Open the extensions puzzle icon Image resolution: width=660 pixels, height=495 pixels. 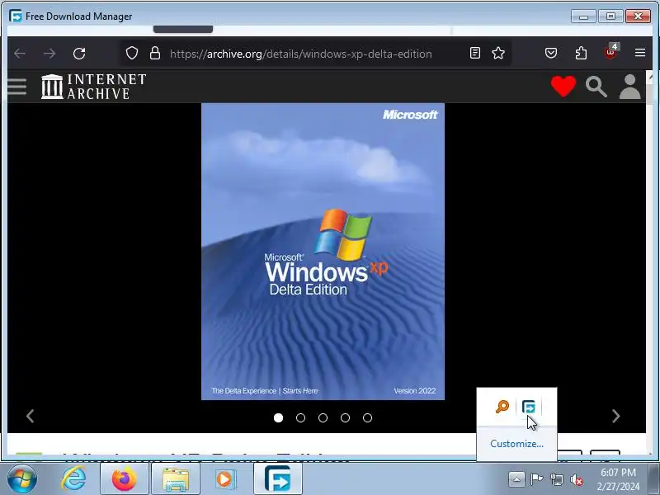pyautogui.click(x=581, y=53)
